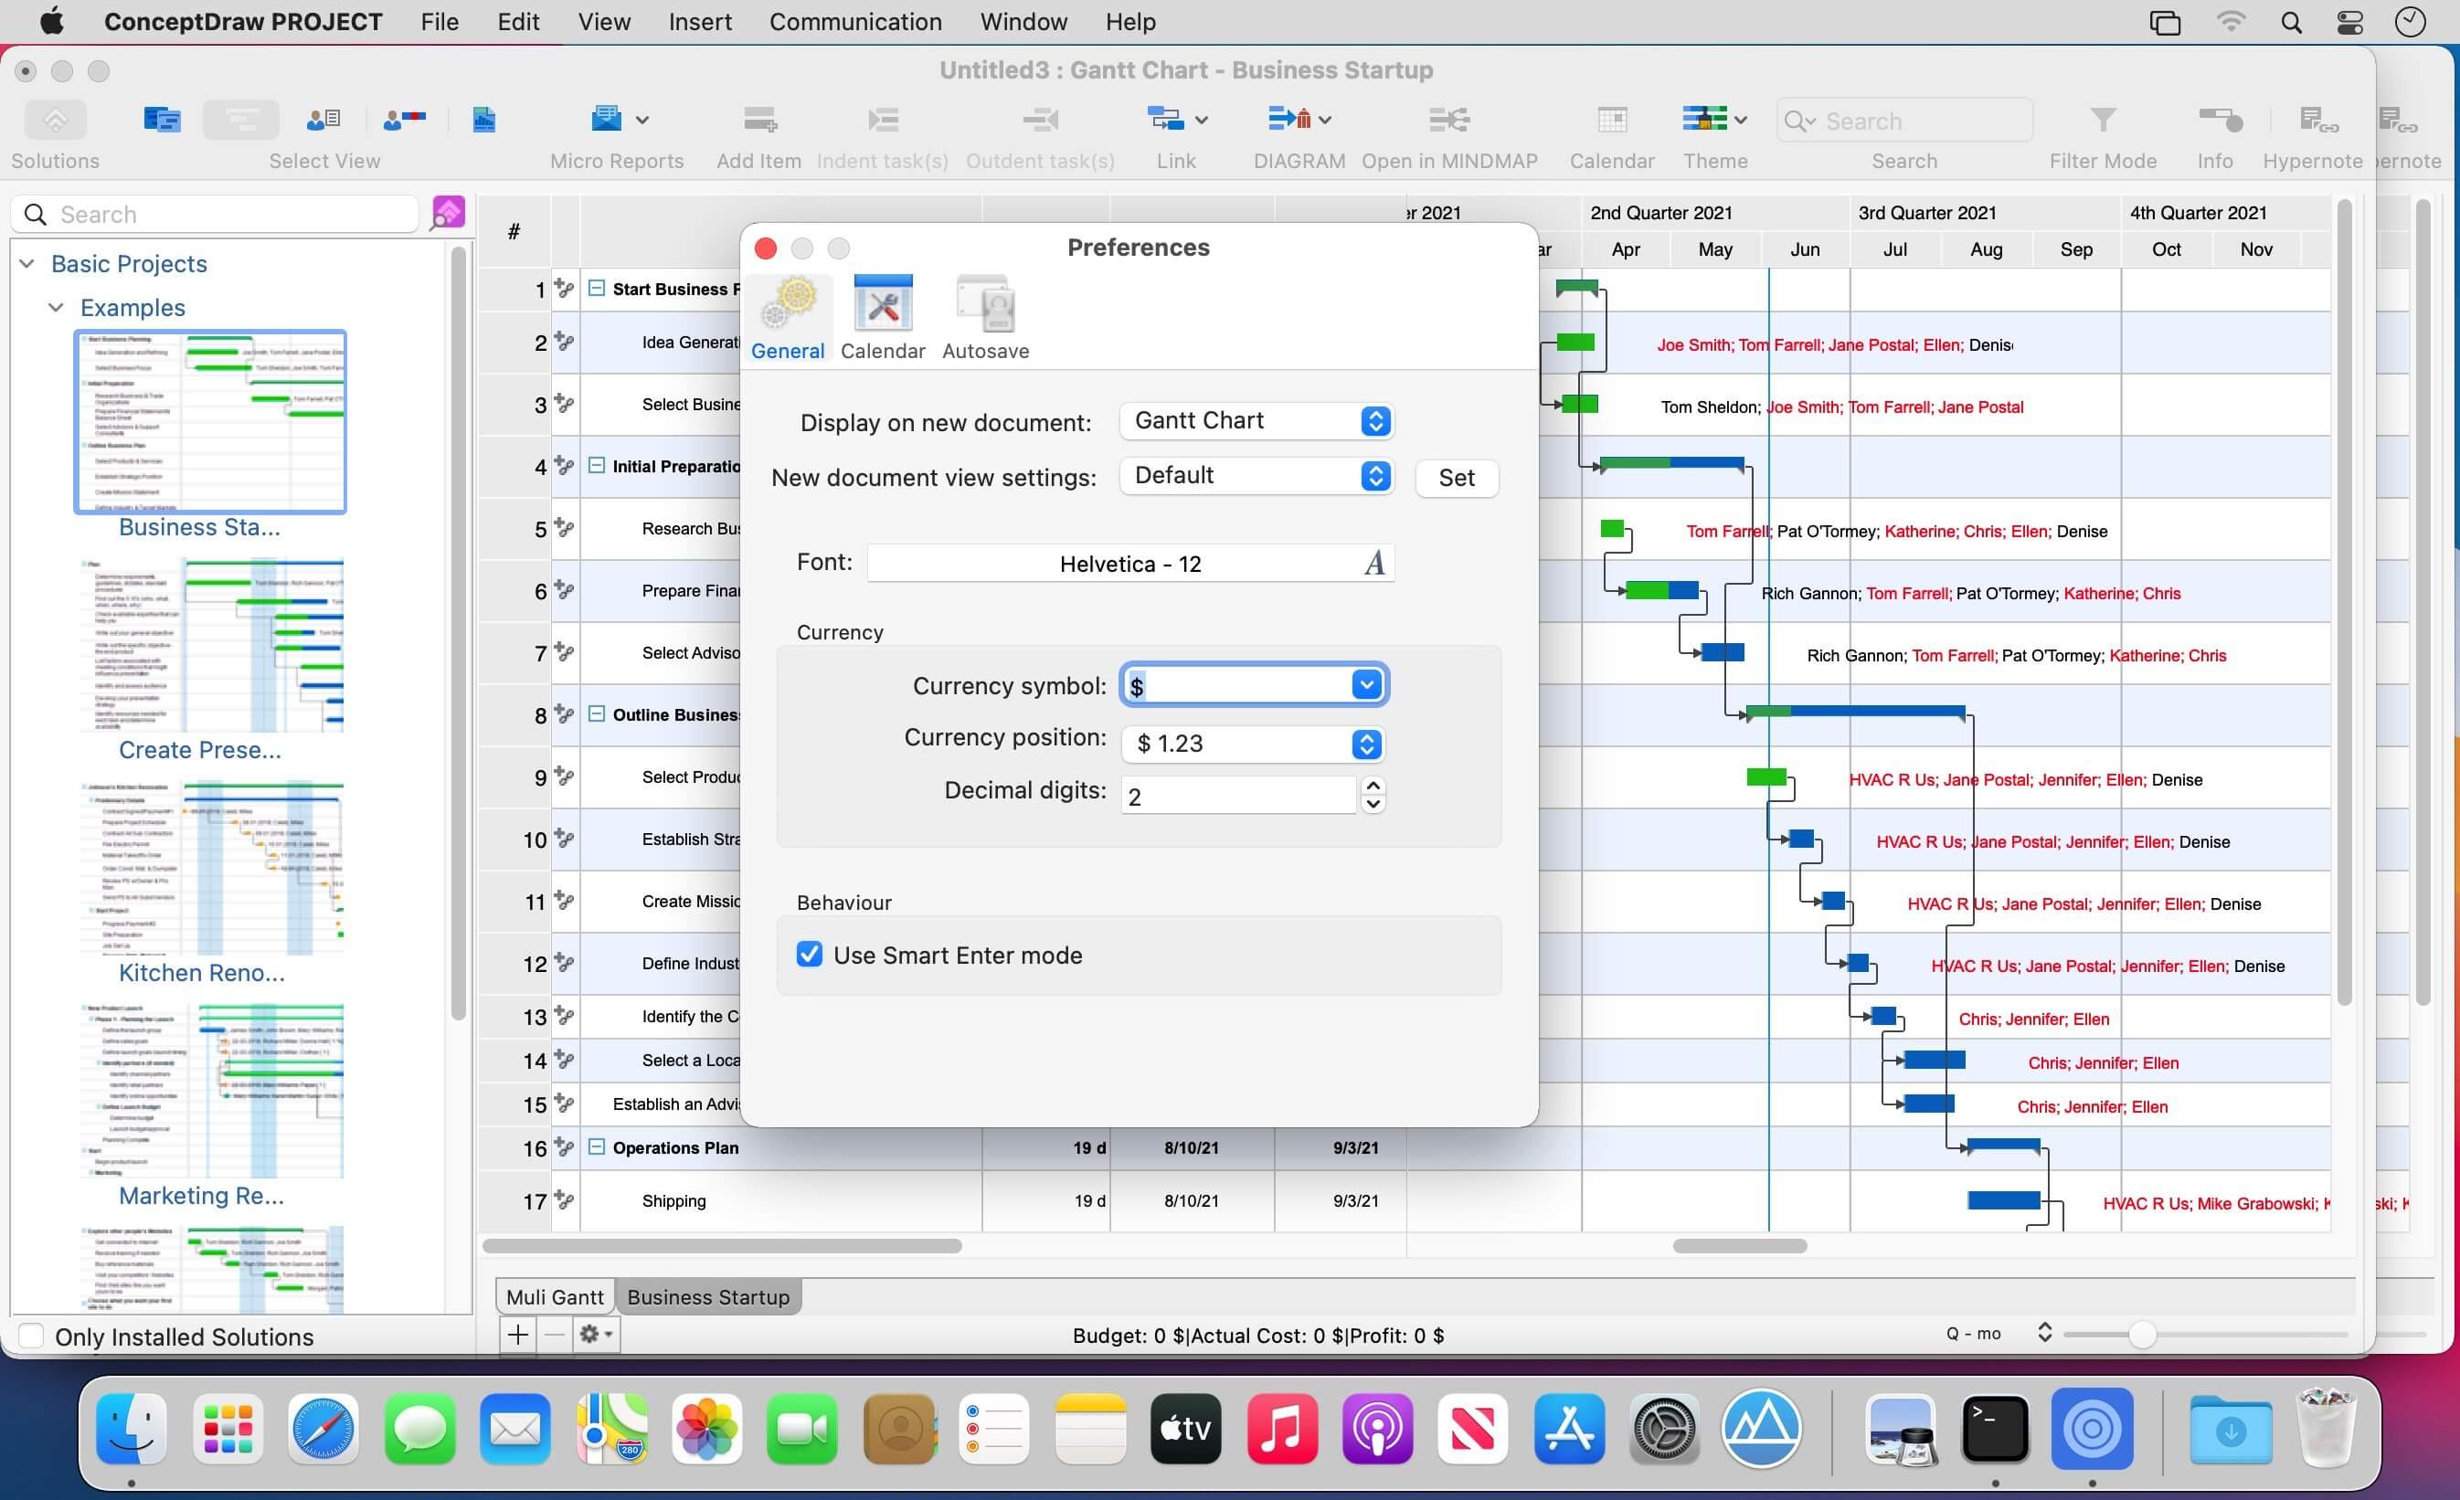Switch to the Muli Gantt tab
This screenshot has height=1500, width=2460.
[x=554, y=1297]
